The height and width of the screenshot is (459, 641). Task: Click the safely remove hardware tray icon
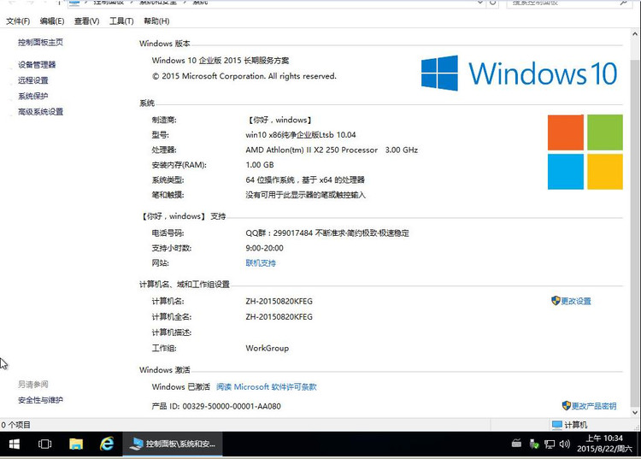pos(533,444)
